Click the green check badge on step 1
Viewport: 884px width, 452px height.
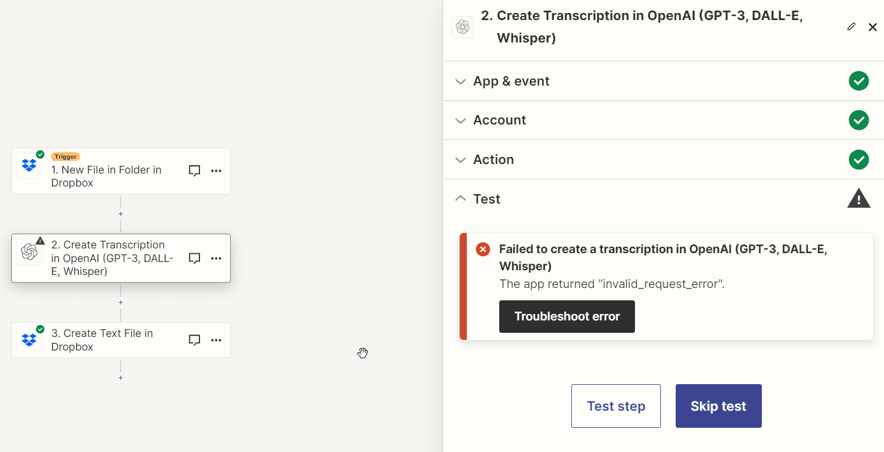pyautogui.click(x=40, y=155)
